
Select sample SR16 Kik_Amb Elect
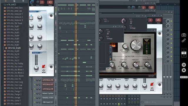tap(14, 8)
